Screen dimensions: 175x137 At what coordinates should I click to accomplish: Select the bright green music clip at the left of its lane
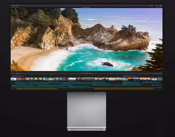pos(51,88)
